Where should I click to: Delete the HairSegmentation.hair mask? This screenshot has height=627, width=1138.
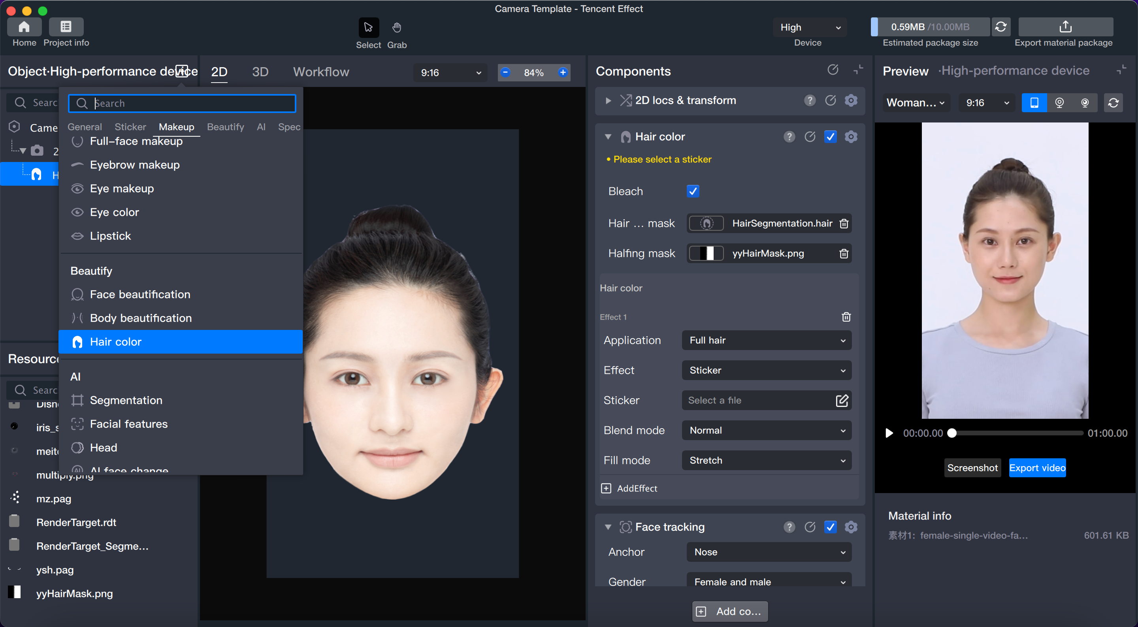tap(843, 224)
